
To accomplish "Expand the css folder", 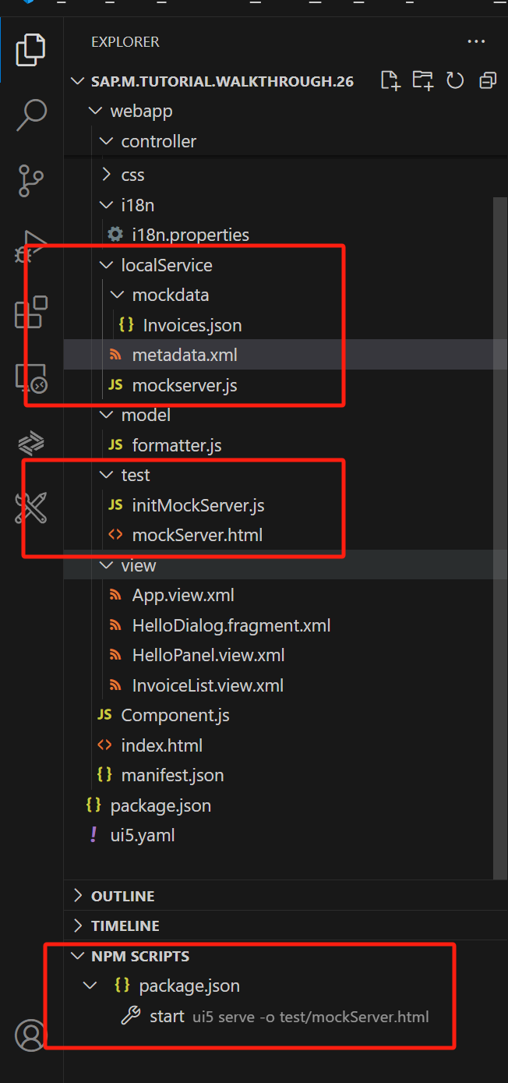I will [x=132, y=175].
